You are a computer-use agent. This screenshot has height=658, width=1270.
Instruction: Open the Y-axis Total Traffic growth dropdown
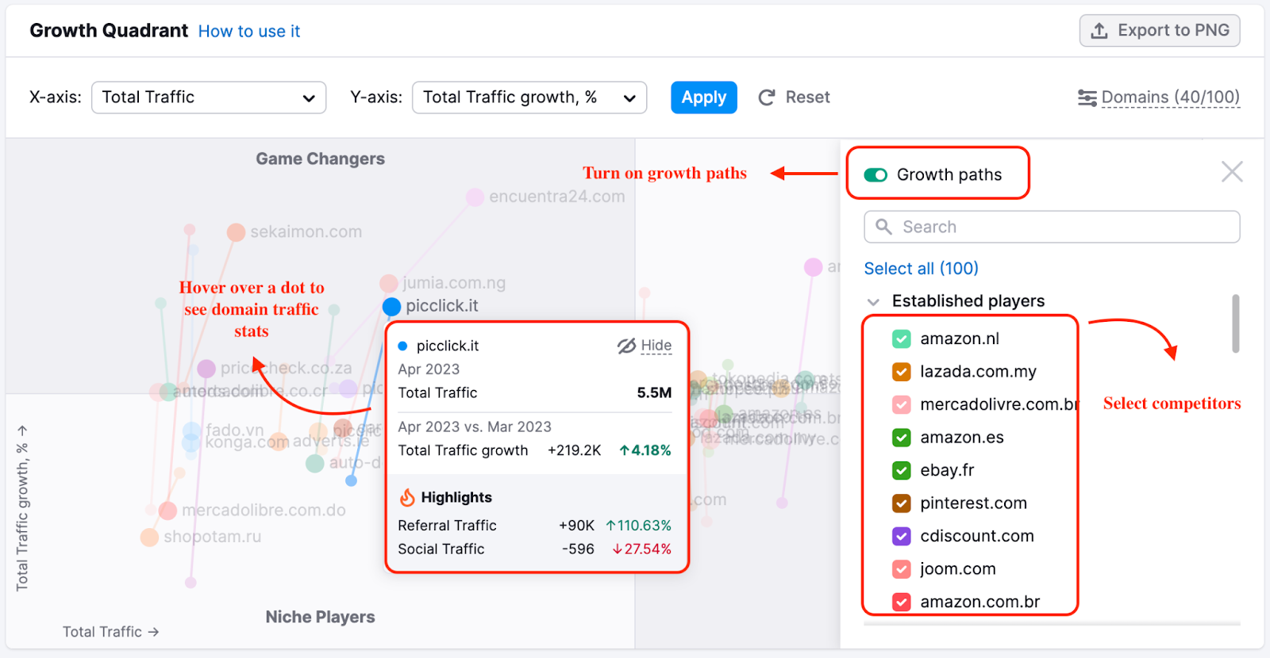coord(529,98)
